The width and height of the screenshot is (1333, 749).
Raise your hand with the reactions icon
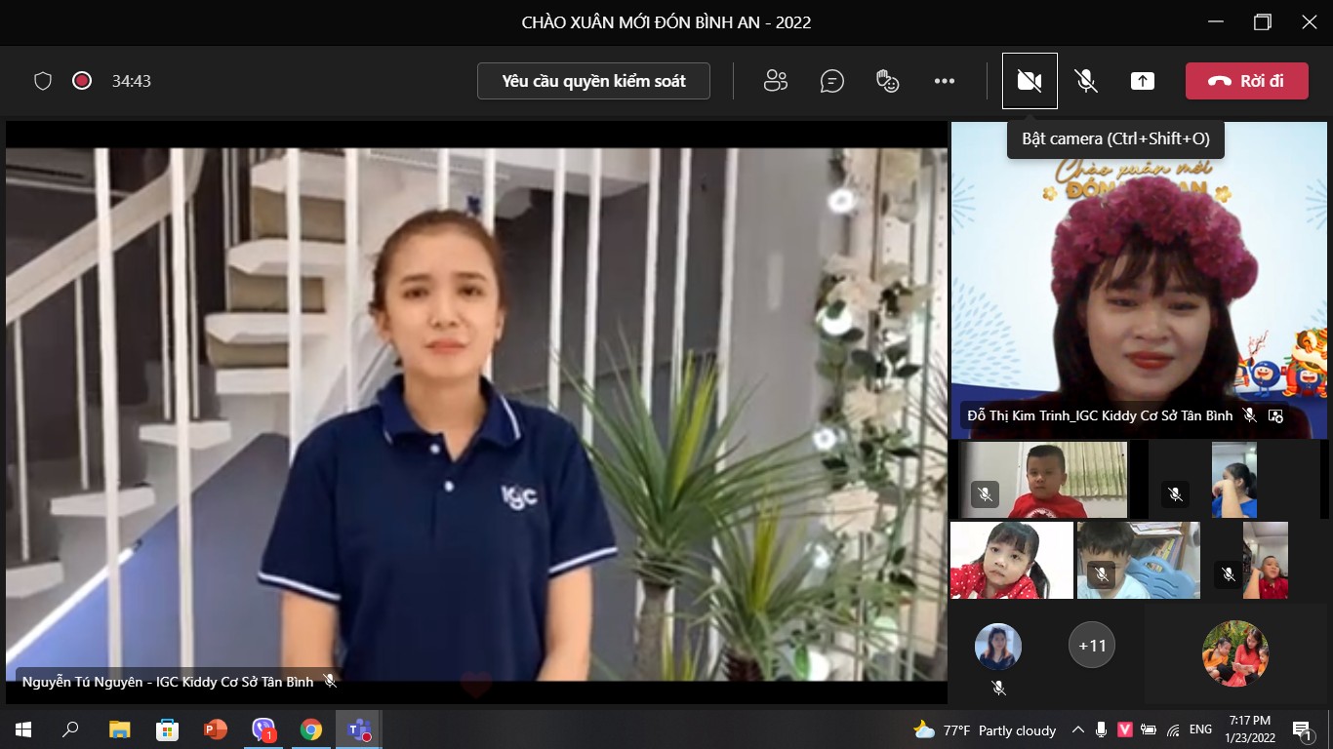[x=887, y=81]
